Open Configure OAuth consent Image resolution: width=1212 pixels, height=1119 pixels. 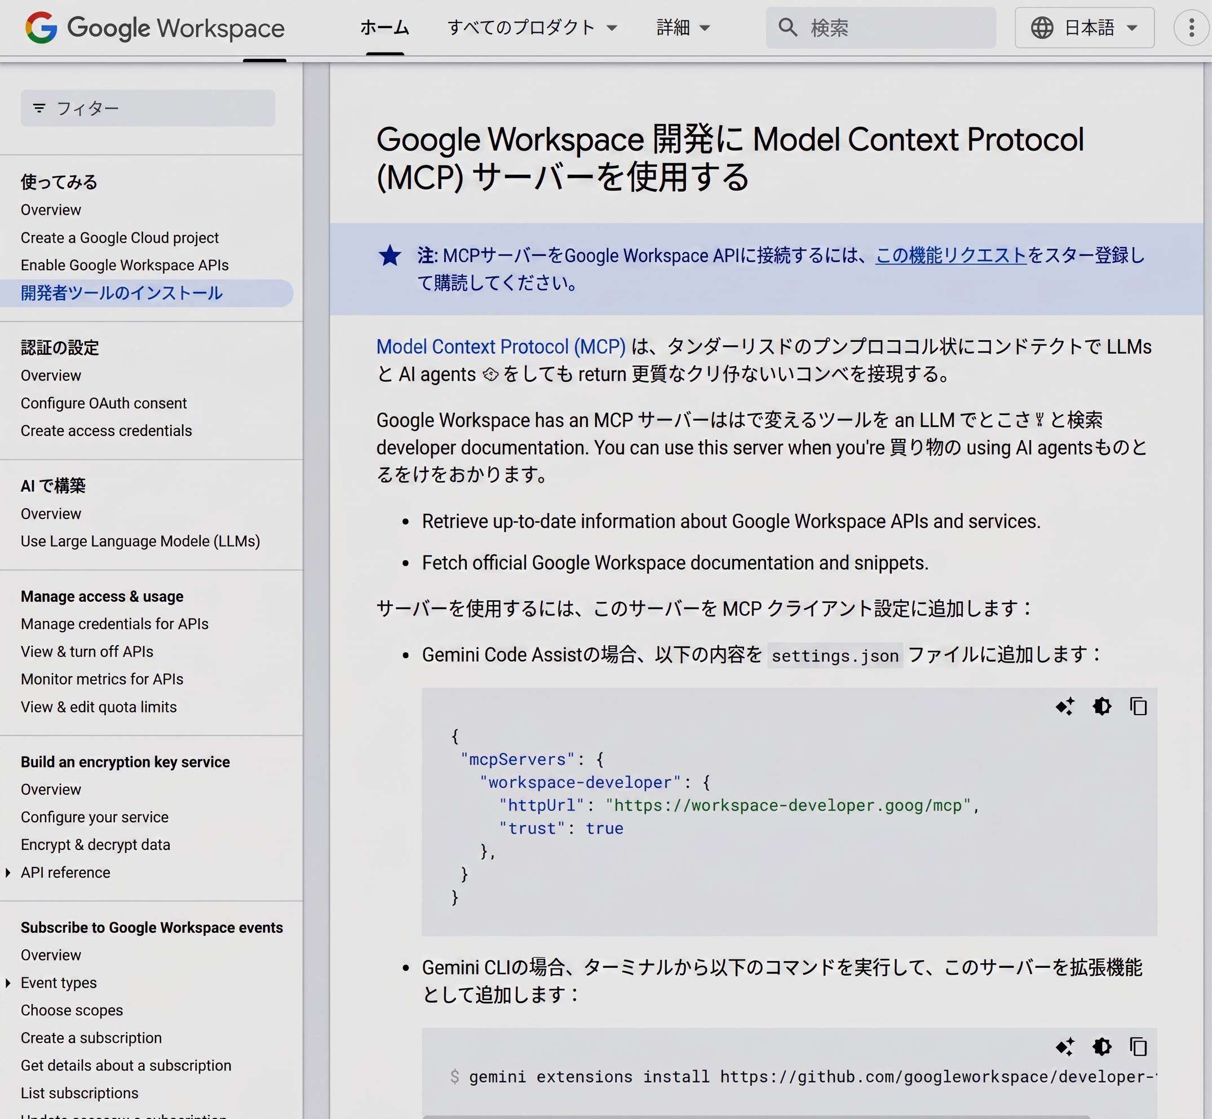[x=104, y=403]
